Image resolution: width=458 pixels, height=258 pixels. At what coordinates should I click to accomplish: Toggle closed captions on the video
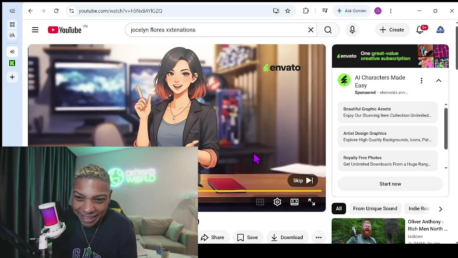[x=260, y=202]
